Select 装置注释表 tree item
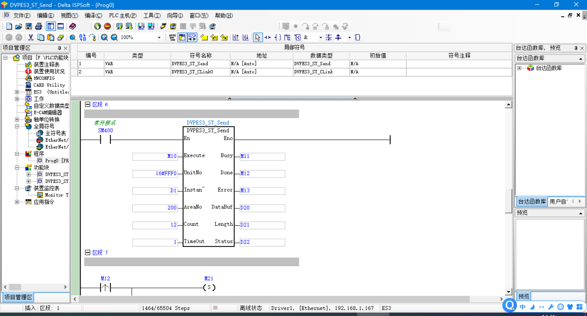 pyautogui.click(x=46, y=64)
